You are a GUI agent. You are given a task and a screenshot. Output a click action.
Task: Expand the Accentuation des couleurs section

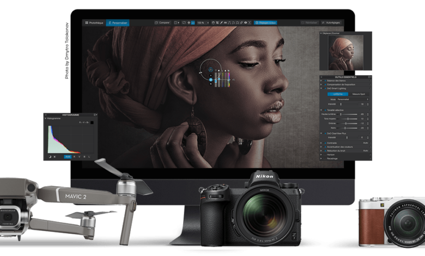(321, 147)
